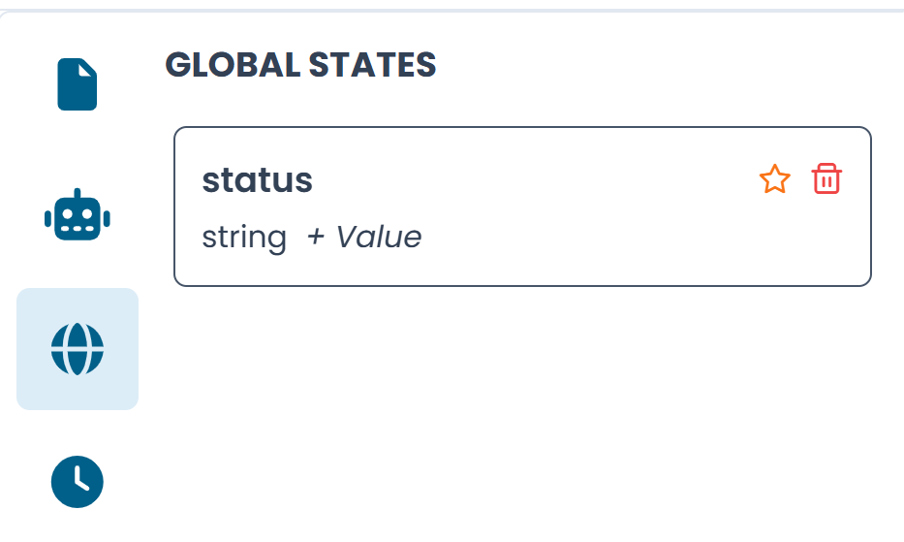
Task: Rename the state titled status
Action: pyautogui.click(x=257, y=180)
